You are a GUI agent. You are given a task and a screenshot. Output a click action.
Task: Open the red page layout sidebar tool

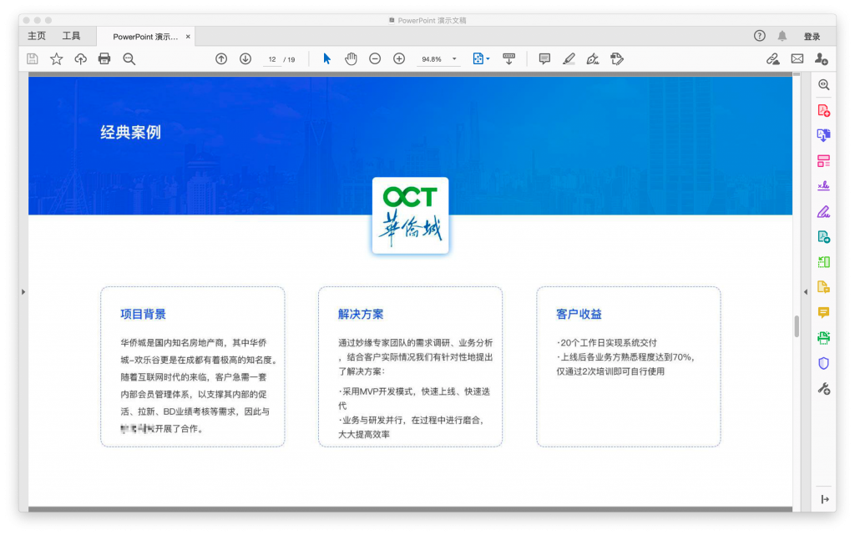(824, 161)
